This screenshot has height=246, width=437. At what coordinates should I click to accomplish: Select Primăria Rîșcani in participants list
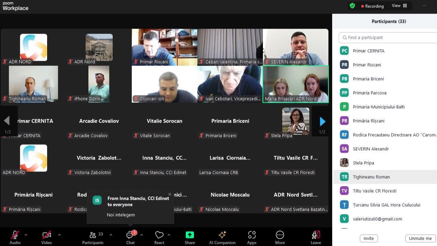[385, 121]
